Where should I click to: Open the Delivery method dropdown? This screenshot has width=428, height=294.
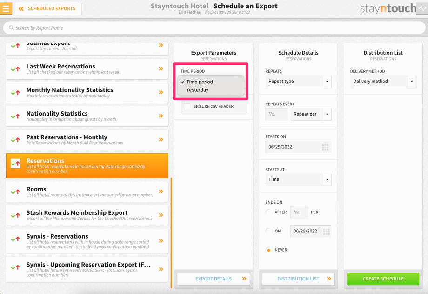[x=383, y=82]
